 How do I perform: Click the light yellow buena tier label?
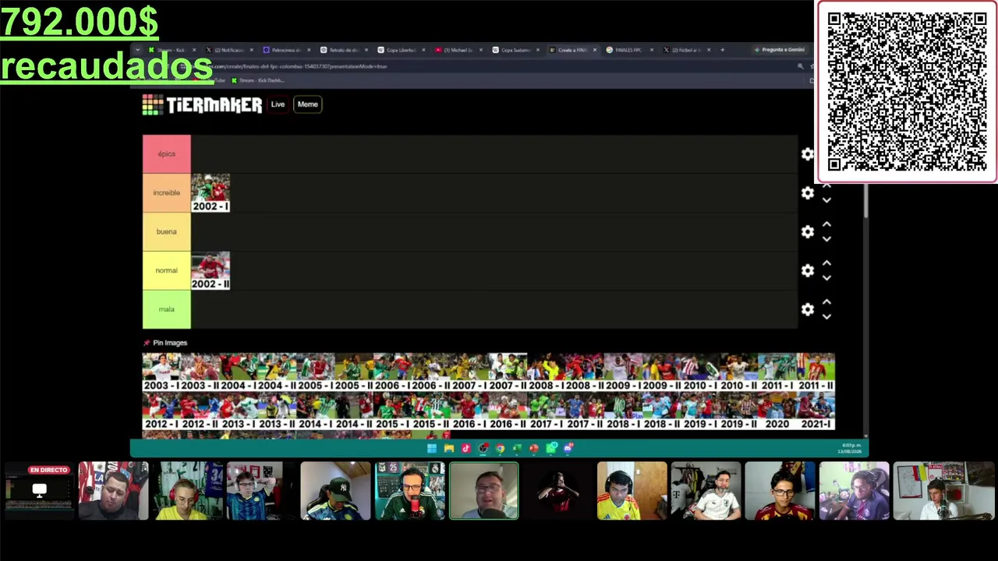(x=167, y=232)
